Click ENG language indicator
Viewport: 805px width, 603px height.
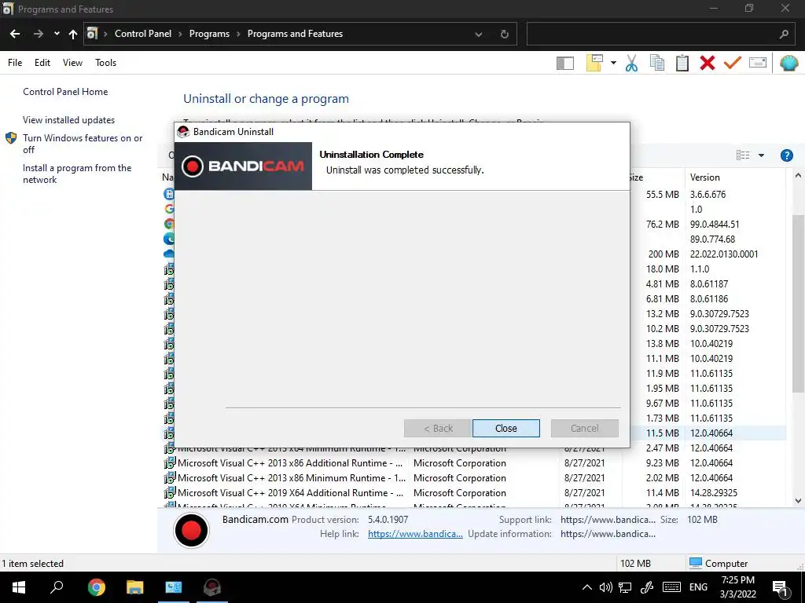pyautogui.click(x=698, y=587)
